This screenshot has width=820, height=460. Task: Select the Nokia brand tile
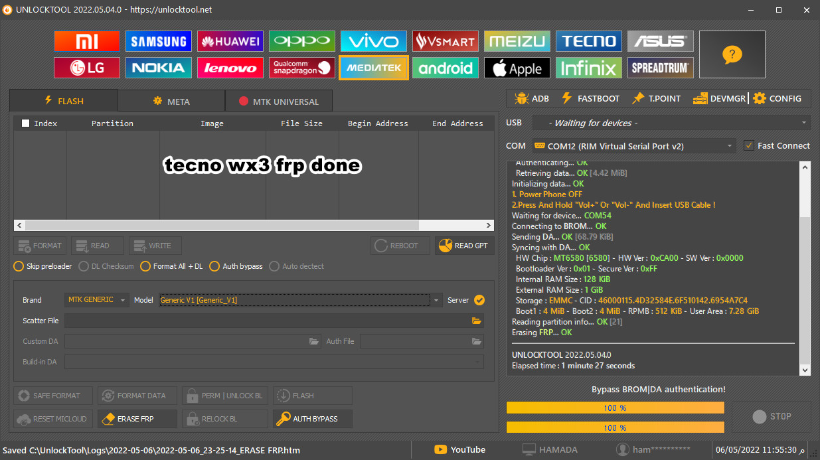click(x=159, y=68)
